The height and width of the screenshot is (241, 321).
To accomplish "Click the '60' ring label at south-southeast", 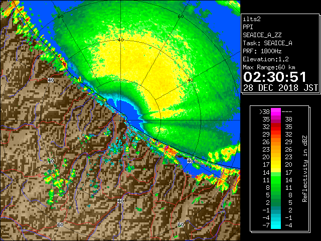I will [x=181, y=224].
